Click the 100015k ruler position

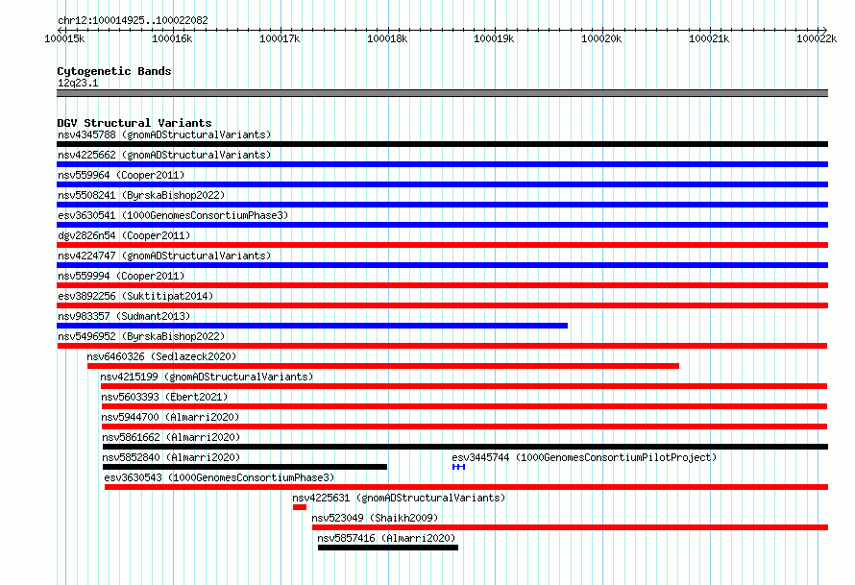point(64,38)
